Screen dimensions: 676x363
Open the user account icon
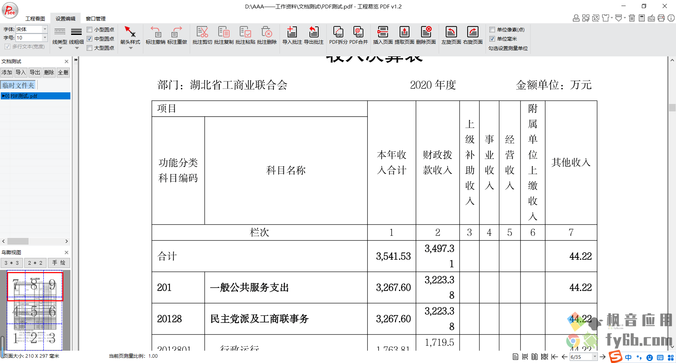point(576,18)
